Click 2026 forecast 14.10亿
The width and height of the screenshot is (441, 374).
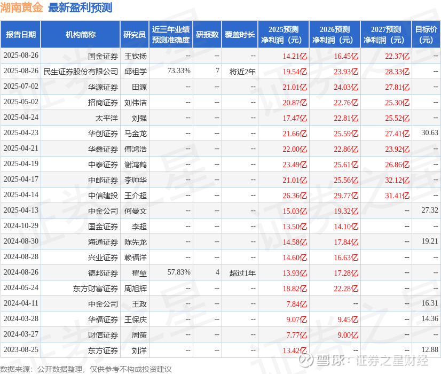346,227
